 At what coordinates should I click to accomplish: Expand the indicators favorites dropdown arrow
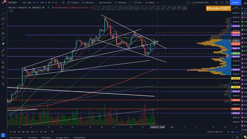(96, 3)
